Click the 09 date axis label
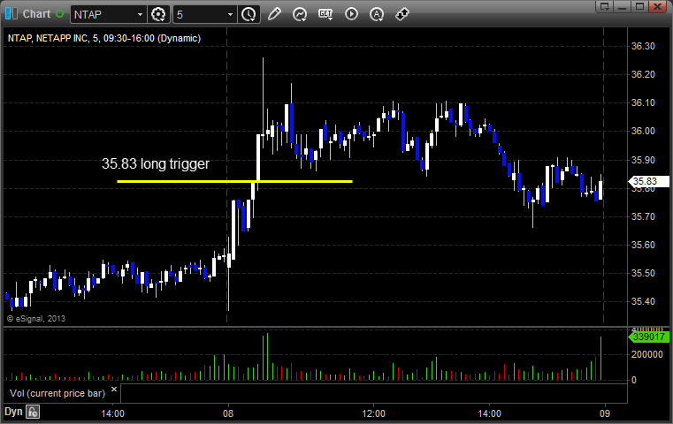 (604, 413)
